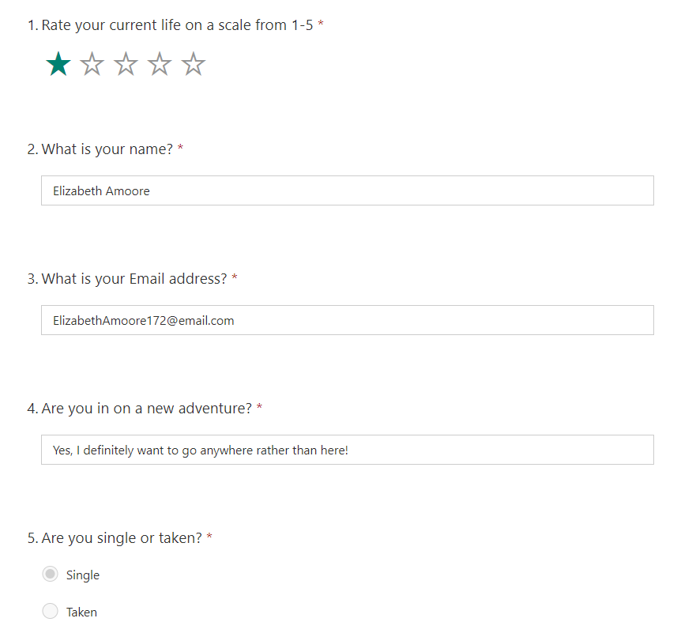Select the first filled star rating
This screenshot has height=637, width=681.
(58, 64)
